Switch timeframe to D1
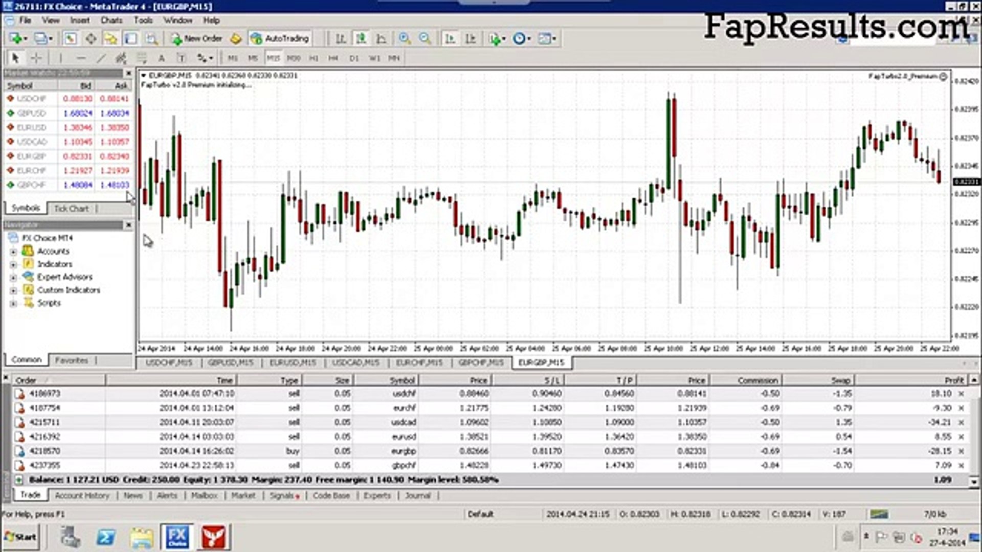 coord(354,58)
